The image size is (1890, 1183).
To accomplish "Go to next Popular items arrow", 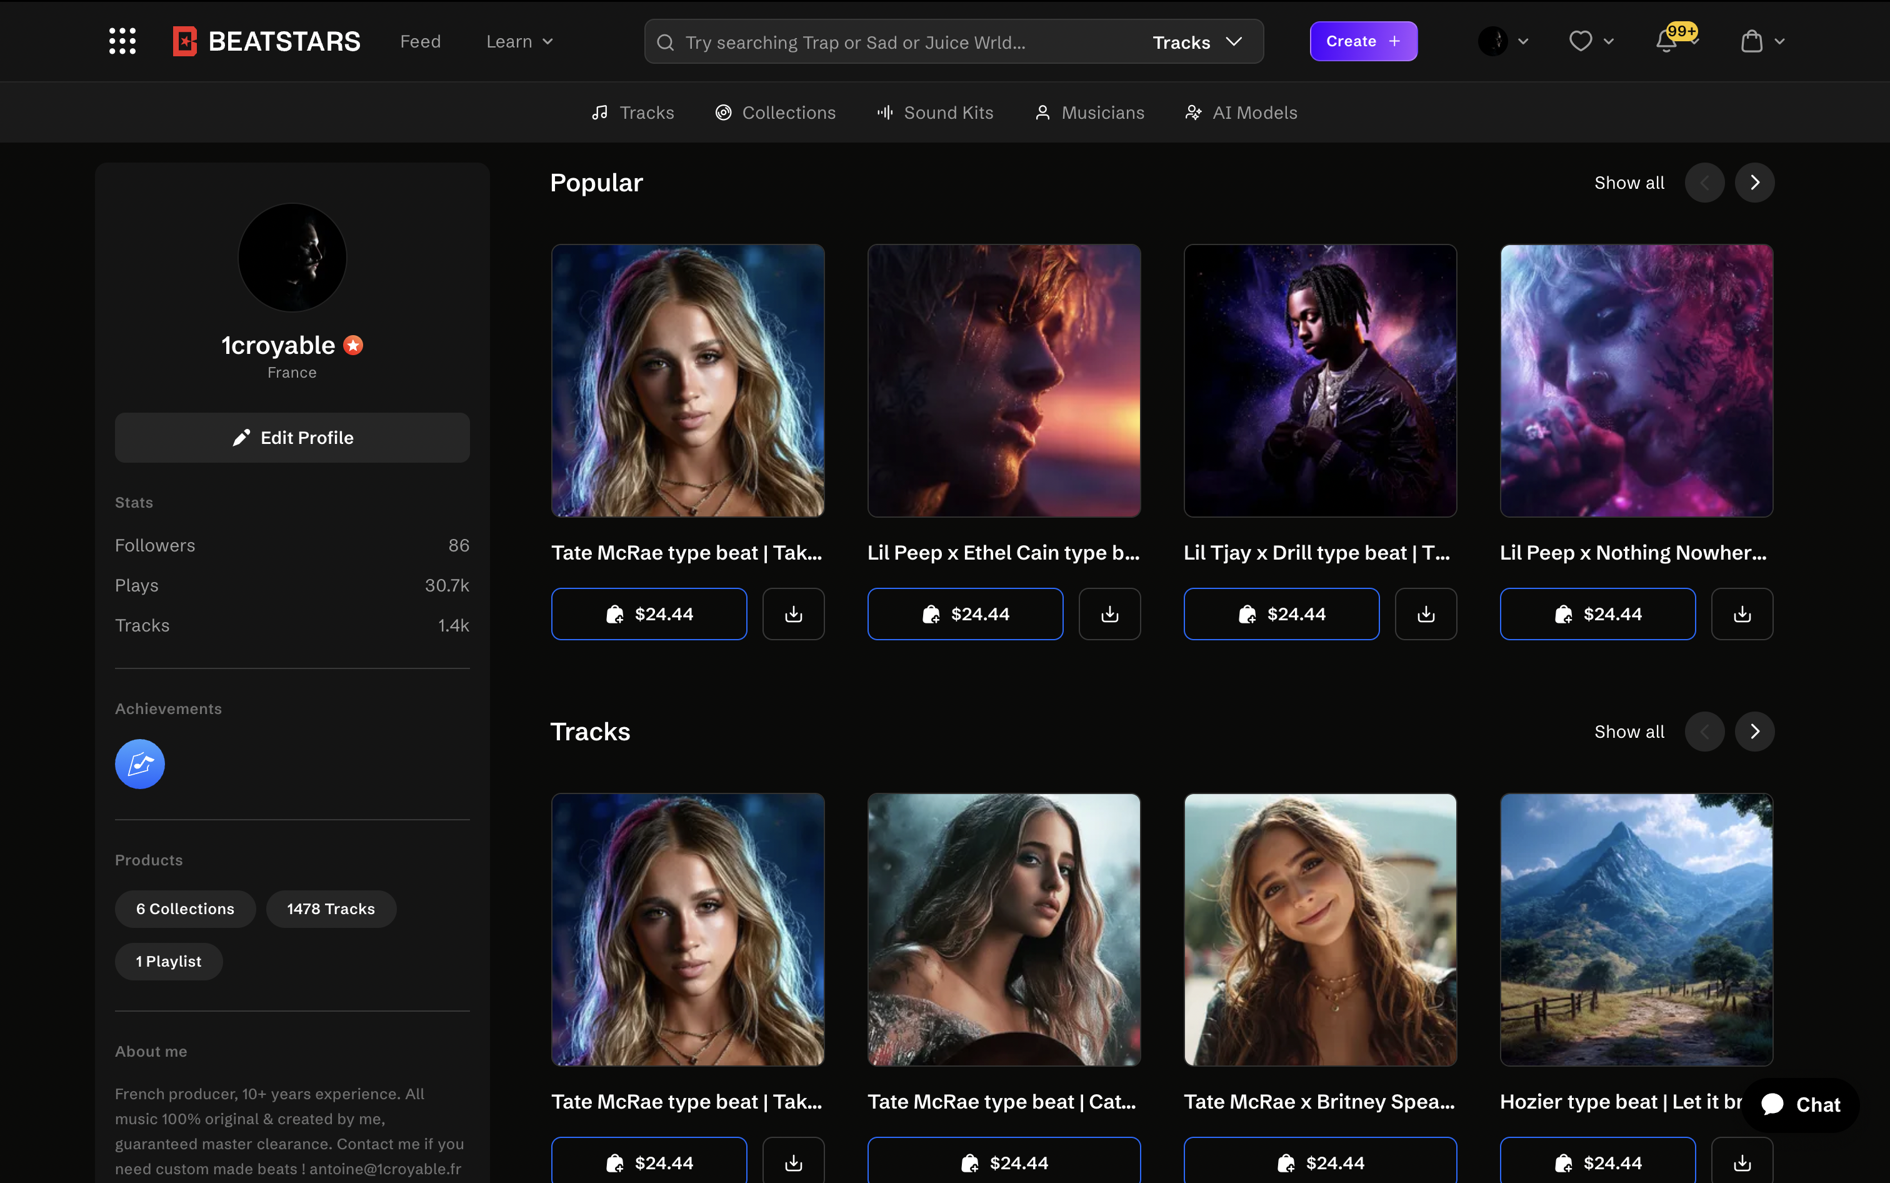I will point(1754,183).
